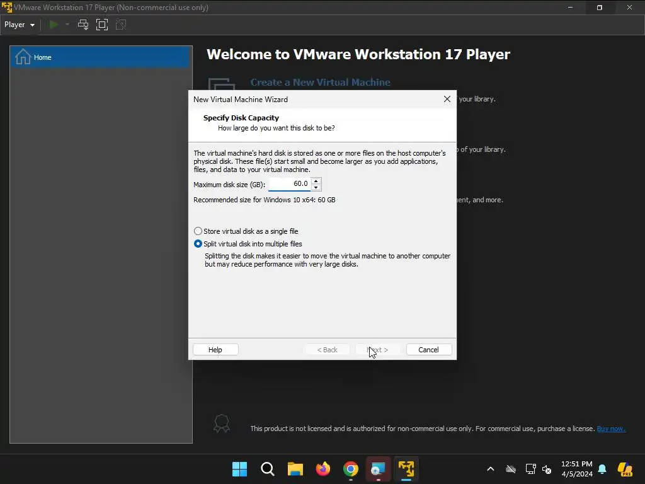Image resolution: width=645 pixels, height=484 pixels.
Task: Close the New Virtual Machine Wizard dialog
Action: pos(447,99)
